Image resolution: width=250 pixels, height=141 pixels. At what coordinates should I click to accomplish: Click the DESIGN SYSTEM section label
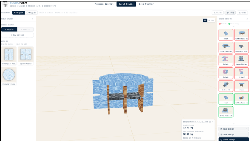coord(7,25)
